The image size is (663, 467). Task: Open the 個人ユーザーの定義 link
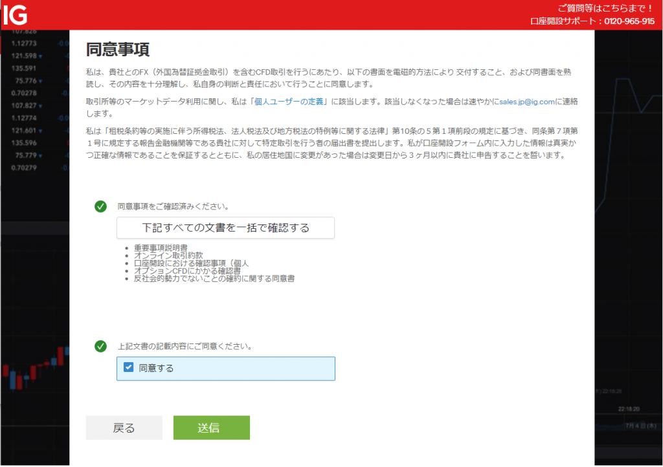(x=289, y=102)
